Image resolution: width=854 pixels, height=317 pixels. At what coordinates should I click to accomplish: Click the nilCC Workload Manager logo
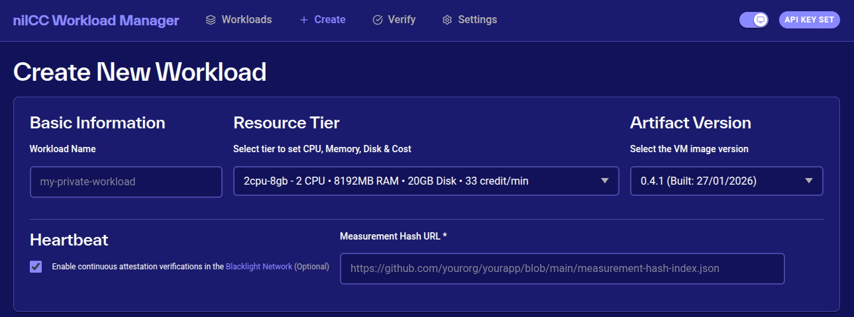96,21
